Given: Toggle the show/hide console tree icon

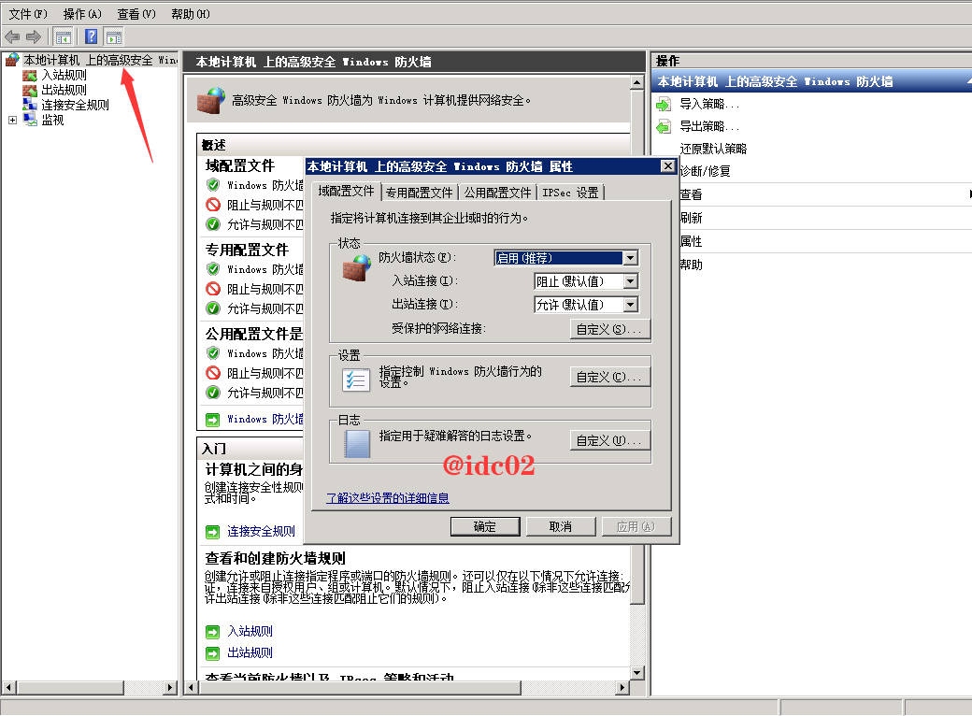Looking at the screenshot, I should [64, 37].
